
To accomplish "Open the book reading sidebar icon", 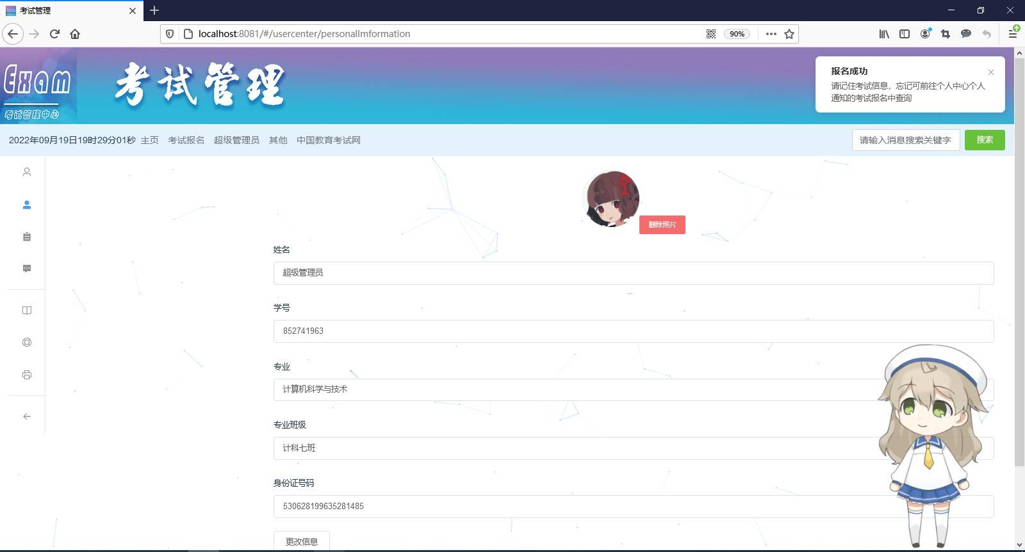I will (x=27, y=310).
